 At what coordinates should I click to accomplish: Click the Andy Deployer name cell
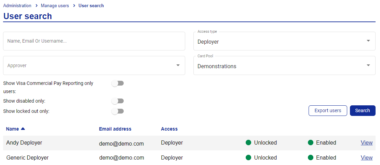coord(24,143)
